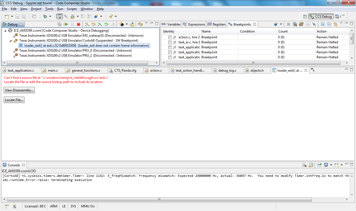The image size is (356, 211).
Task: Switch to the Variables tab
Action: pyautogui.click(x=171, y=24)
